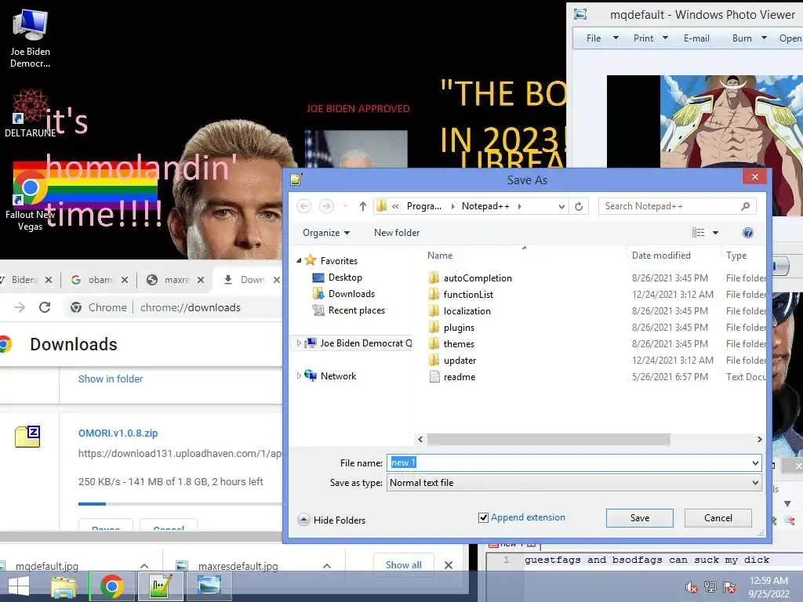Switch to Notepad++ in the taskbar

(x=160, y=586)
